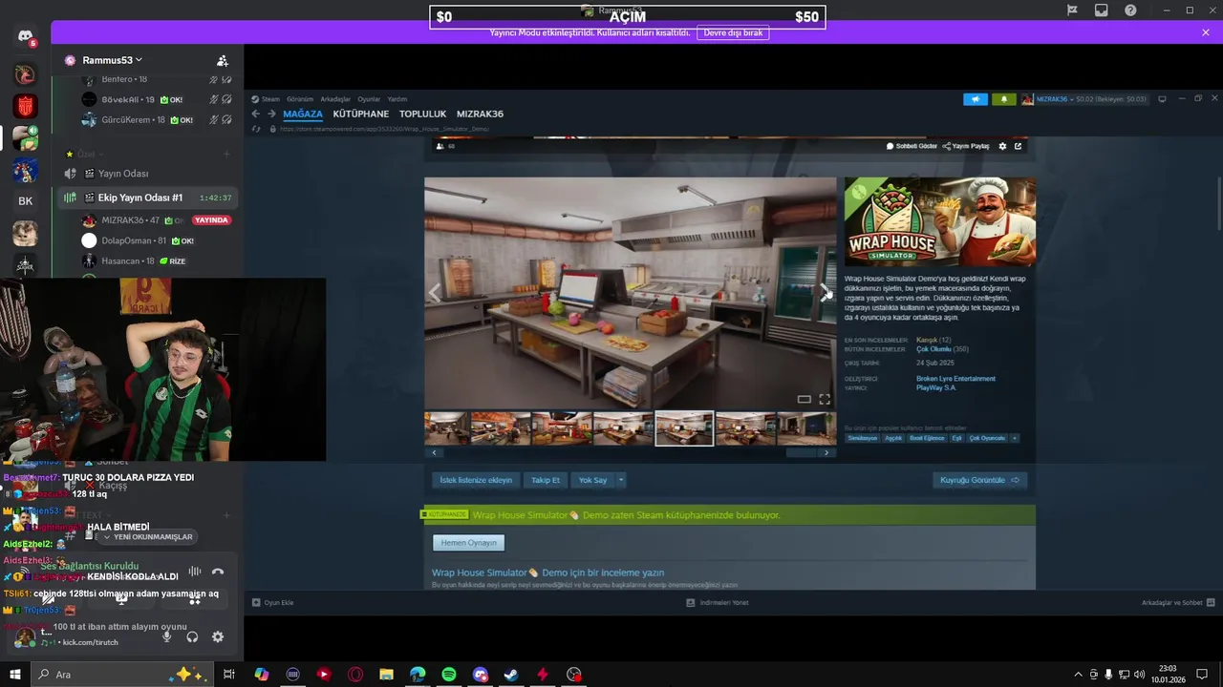Viewport: 1223px width, 687px height.
Task: Click Takip Et button
Action: [x=546, y=480]
